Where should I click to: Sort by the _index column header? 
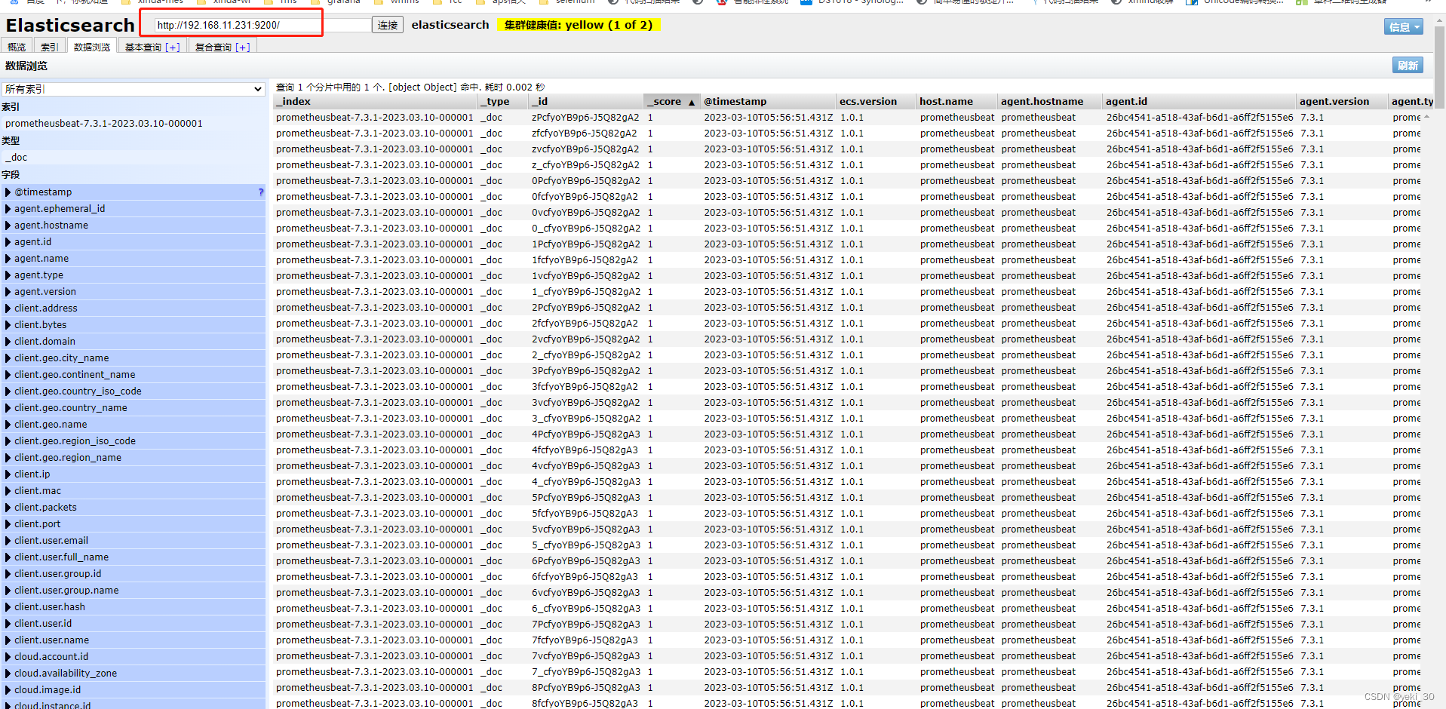coord(375,101)
